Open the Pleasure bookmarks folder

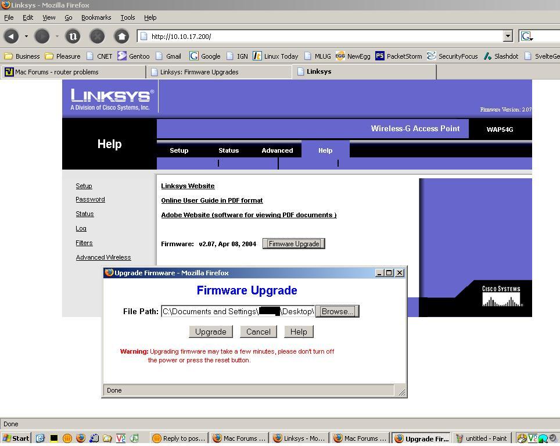(63, 56)
